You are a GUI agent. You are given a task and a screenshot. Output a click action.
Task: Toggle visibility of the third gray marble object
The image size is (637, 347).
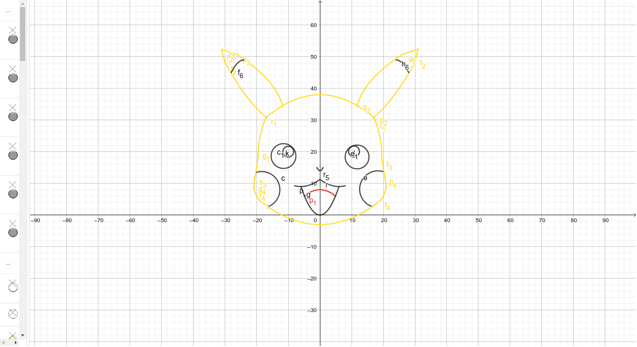(13, 116)
